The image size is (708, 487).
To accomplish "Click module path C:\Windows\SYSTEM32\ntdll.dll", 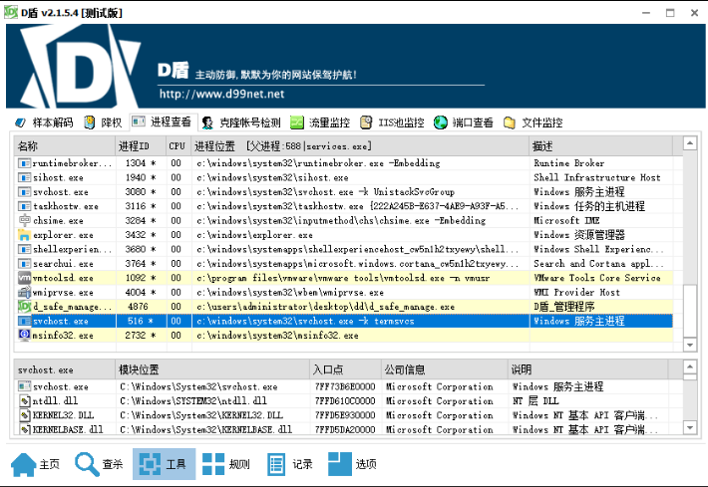I will coord(193,401).
